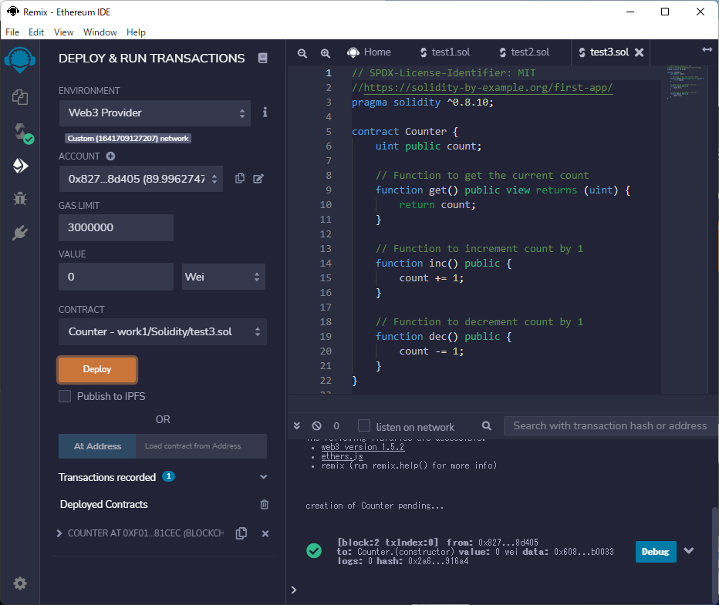Clear the terminal console

(x=316, y=425)
